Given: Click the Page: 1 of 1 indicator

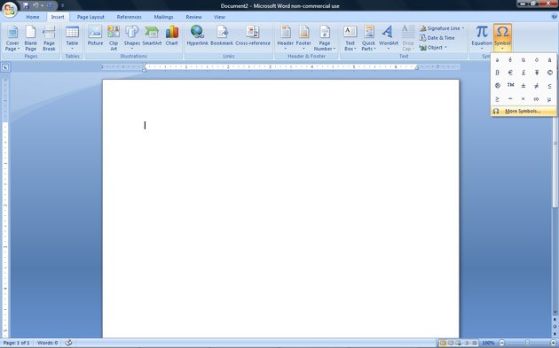Looking at the screenshot, I should (x=16, y=343).
